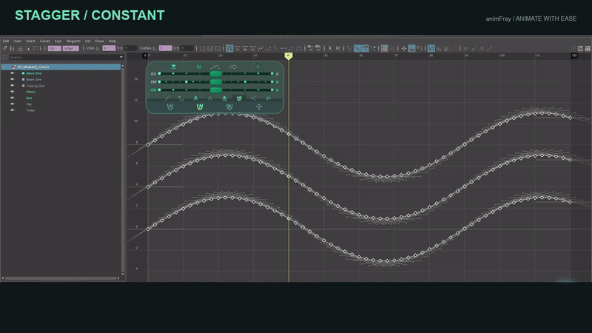
Task: Click the bump curve icon in animFray panel
Action: tap(215, 67)
